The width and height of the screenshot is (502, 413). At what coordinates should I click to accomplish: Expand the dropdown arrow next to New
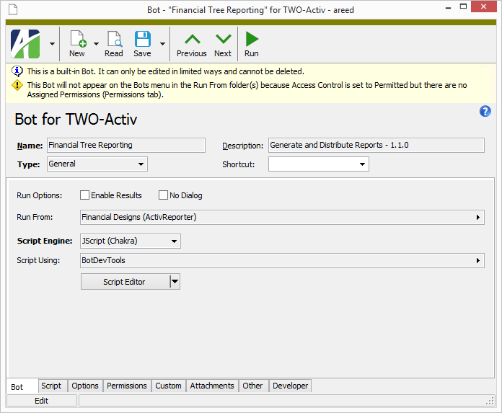96,44
